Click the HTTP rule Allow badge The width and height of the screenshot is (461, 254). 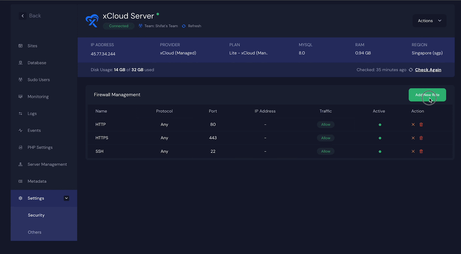click(326, 124)
